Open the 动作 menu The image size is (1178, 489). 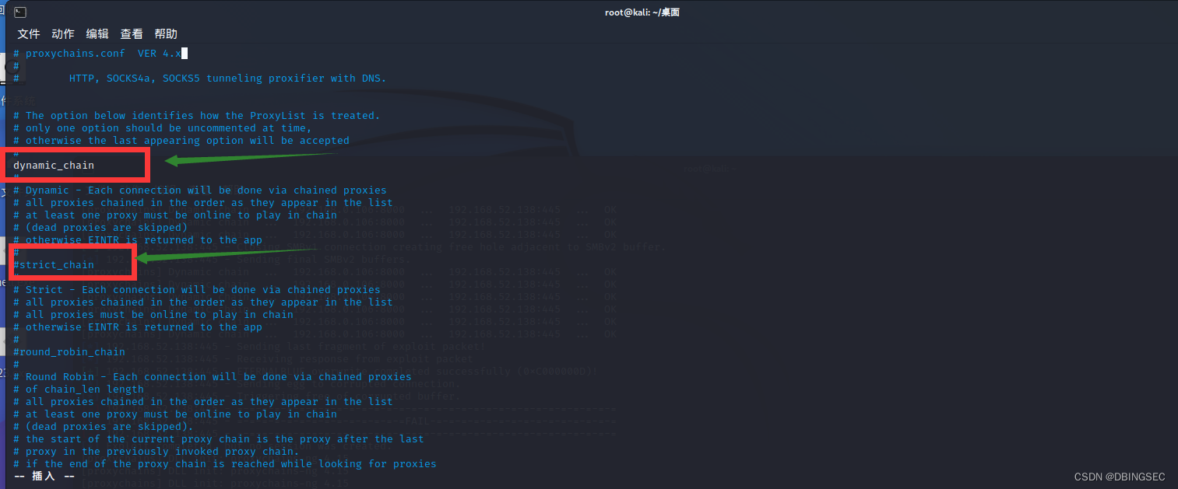click(x=63, y=34)
